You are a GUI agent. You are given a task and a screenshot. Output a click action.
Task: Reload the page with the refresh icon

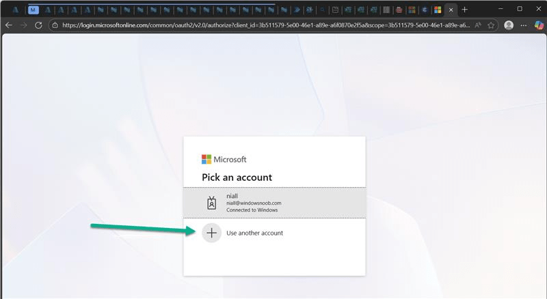[x=38, y=25]
